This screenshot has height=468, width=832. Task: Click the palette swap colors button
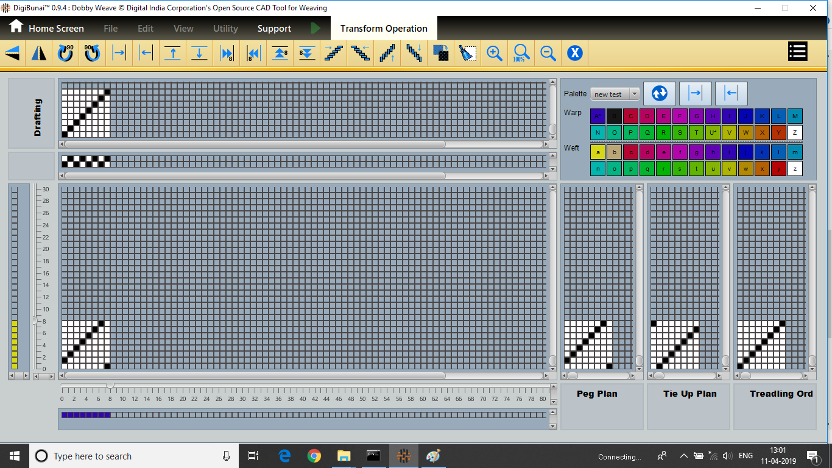tap(659, 93)
